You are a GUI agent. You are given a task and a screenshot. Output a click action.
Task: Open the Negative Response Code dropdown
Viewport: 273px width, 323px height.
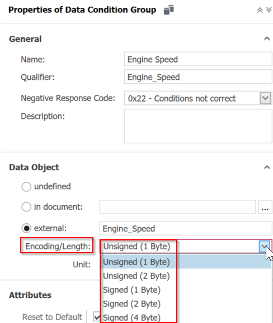tap(265, 98)
